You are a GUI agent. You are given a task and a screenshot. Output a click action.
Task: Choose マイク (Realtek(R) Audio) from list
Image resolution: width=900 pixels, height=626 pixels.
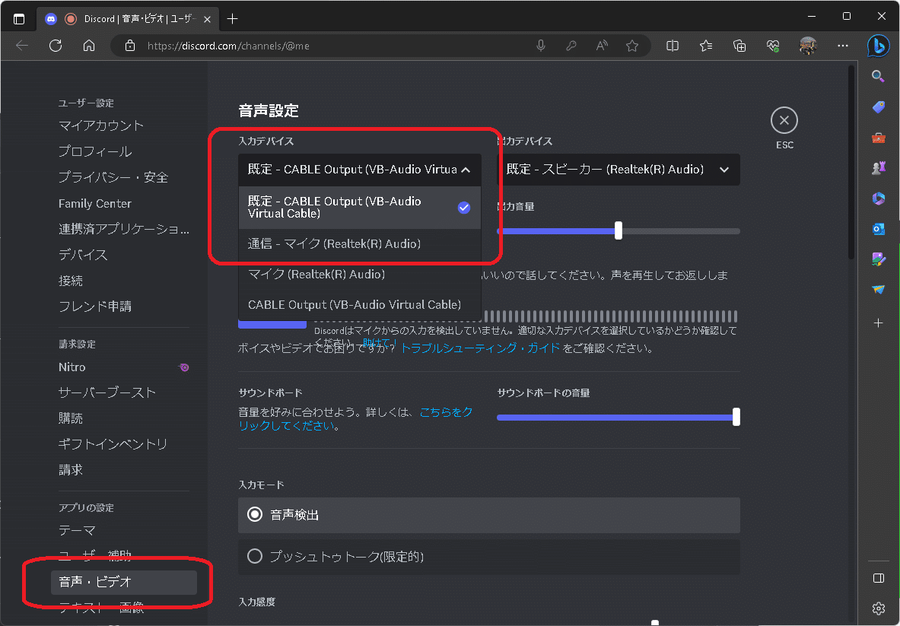coord(360,275)
